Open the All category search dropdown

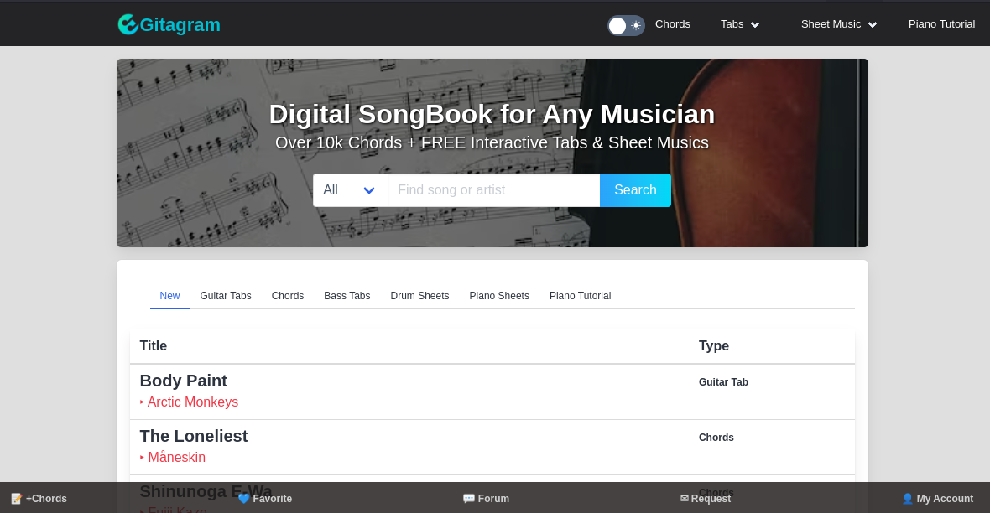tap(351, 190)
